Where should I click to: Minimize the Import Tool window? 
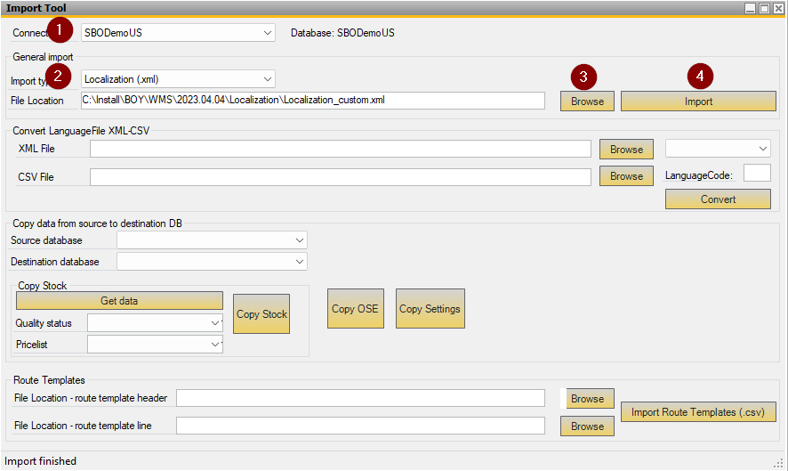tap(750, 9)
